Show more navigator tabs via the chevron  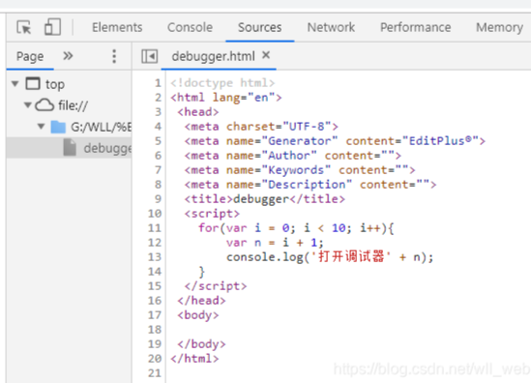[68, 55]
